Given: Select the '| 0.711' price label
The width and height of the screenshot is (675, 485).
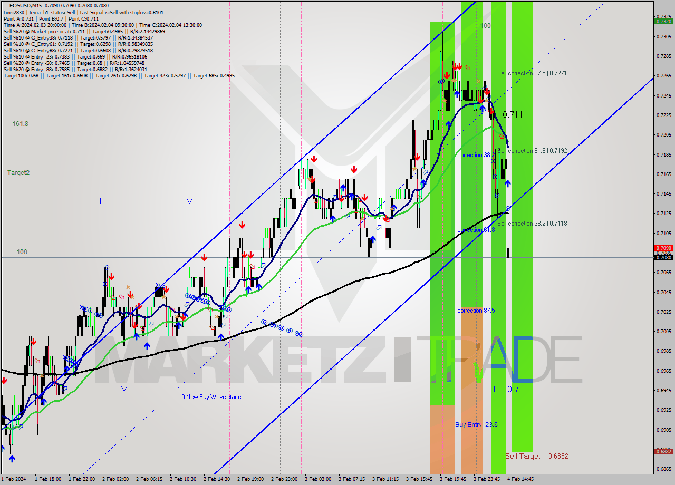Looking at the screenshot, I should (x=510, y=114).
